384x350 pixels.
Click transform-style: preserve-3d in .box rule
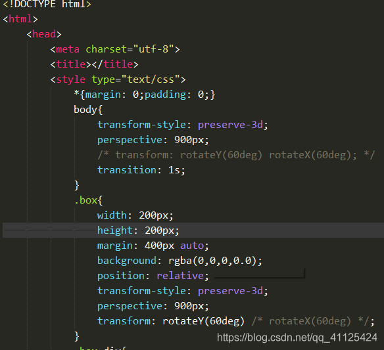183,291
